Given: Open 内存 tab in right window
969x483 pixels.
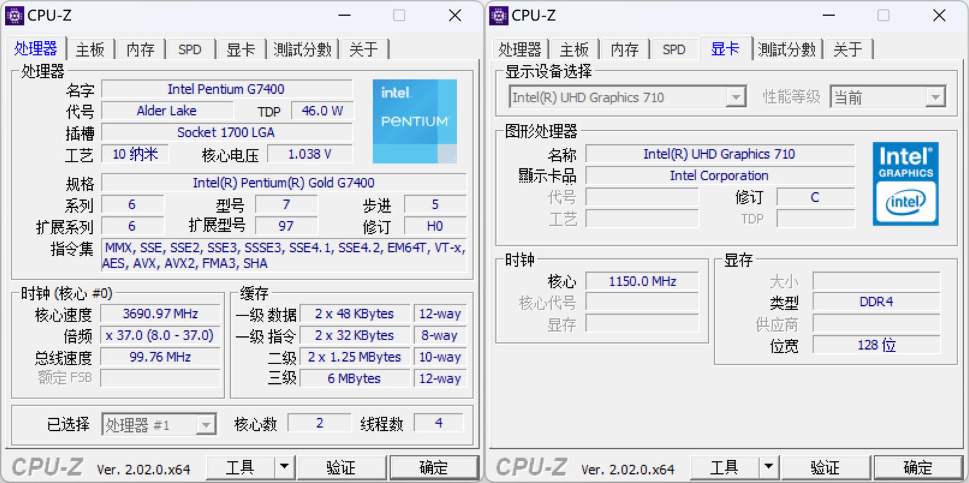Looking at the screenshot, I should tap(625, 49).
